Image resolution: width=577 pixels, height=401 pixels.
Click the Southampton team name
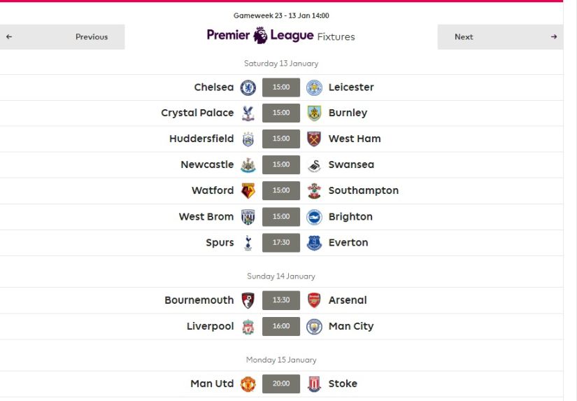[364, 190]
